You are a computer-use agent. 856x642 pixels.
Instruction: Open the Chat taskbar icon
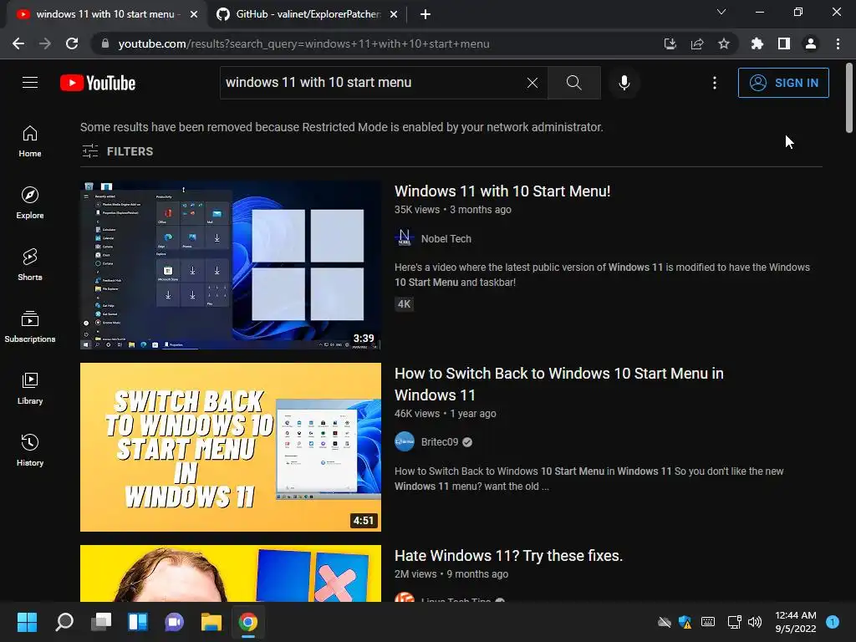(x=174, y=622)
